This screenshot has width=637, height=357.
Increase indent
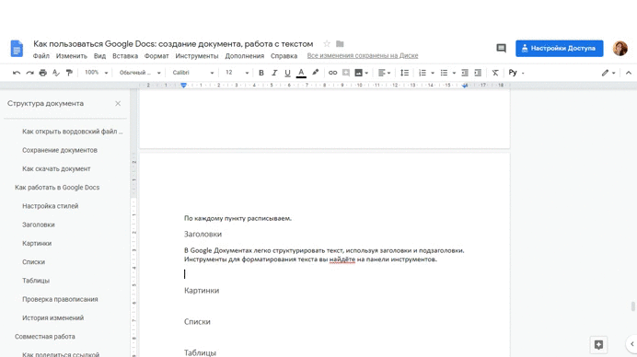click(478, 73)
